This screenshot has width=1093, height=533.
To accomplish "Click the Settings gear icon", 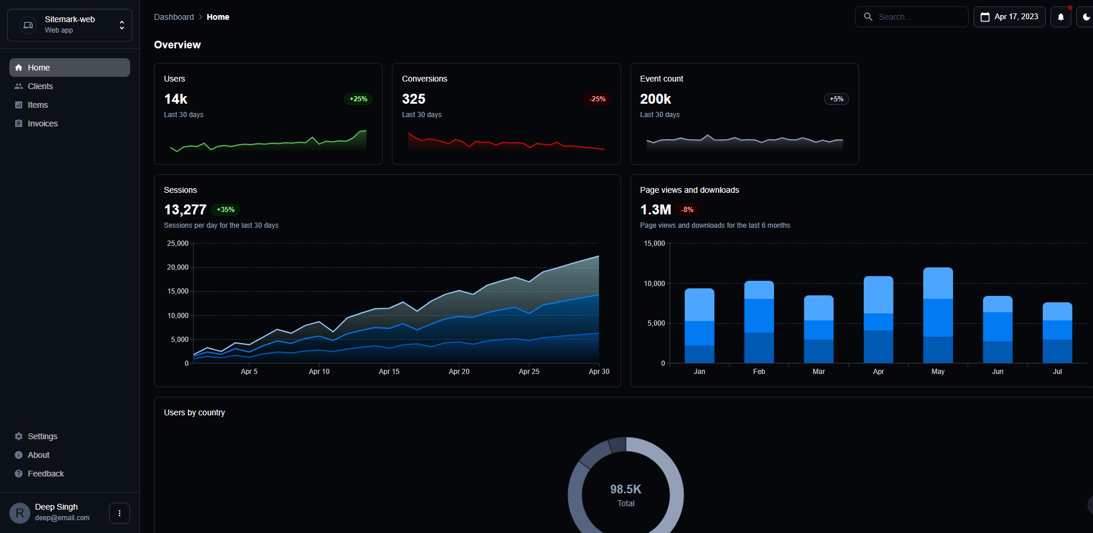I will [19, 436].
